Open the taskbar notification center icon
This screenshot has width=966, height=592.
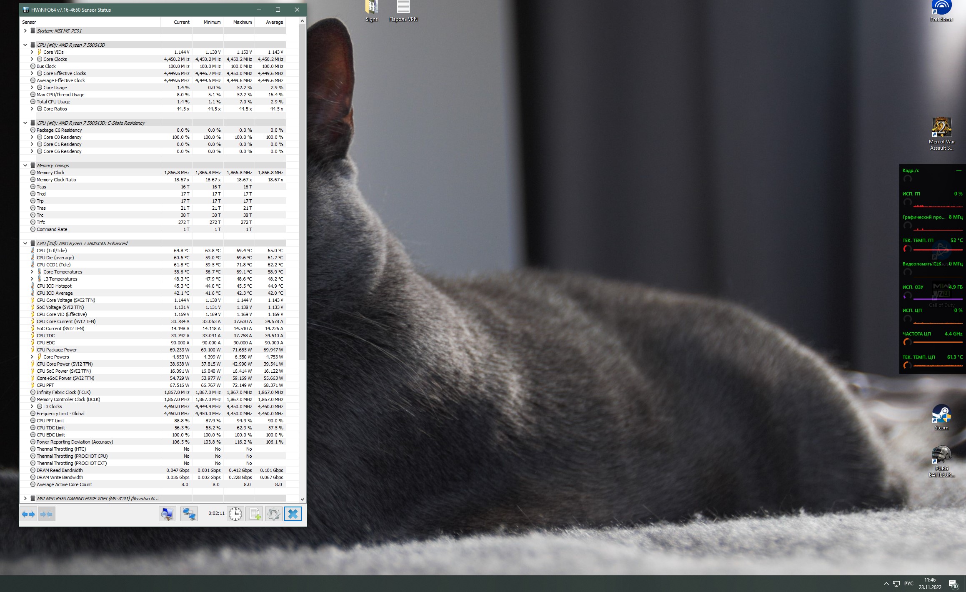click(953, 584)
